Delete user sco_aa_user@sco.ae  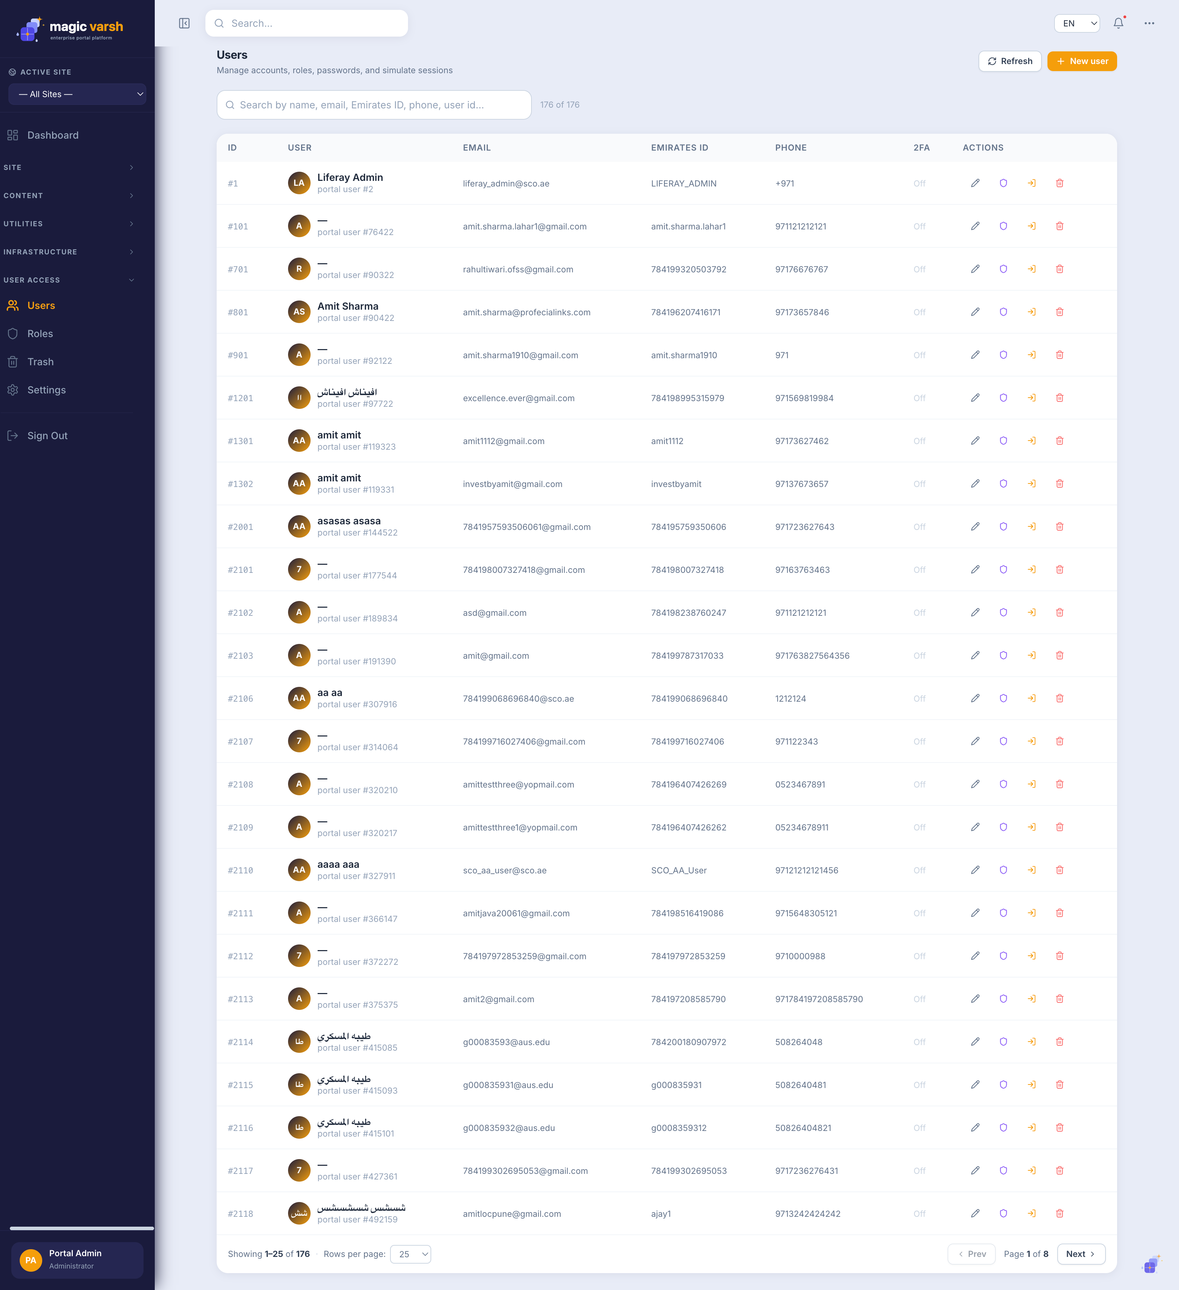1059,870
